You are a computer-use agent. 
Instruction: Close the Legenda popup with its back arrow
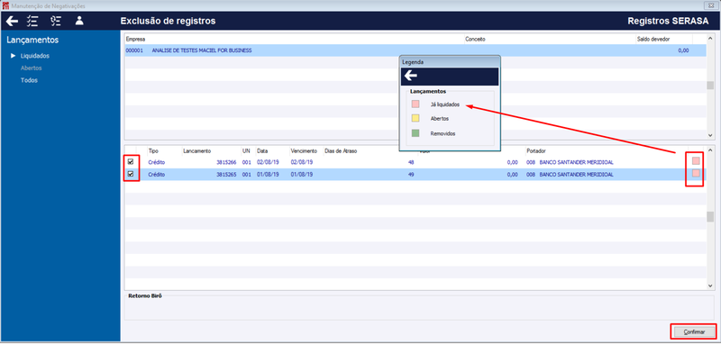point(411,77)
